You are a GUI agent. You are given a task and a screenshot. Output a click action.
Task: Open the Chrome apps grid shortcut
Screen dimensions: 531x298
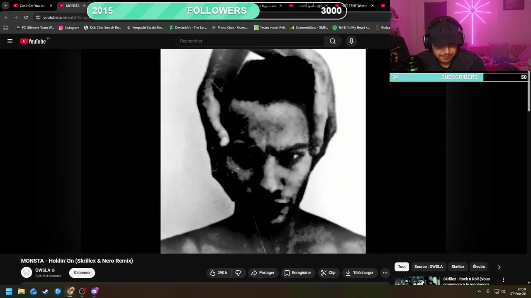(5, 28)
